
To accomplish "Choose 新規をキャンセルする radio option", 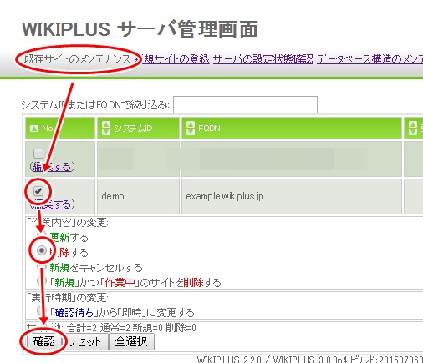I will tap(42, 267).
